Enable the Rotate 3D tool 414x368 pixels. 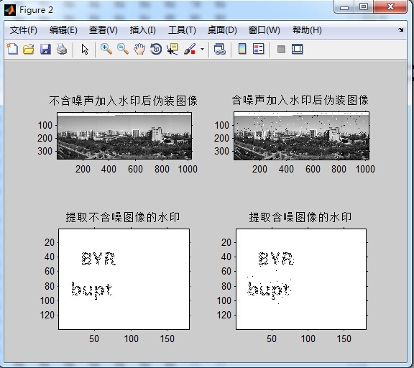click(156, 49)
